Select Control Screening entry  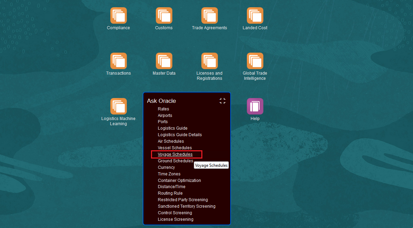pyautogui.click(x=175, y=213)
